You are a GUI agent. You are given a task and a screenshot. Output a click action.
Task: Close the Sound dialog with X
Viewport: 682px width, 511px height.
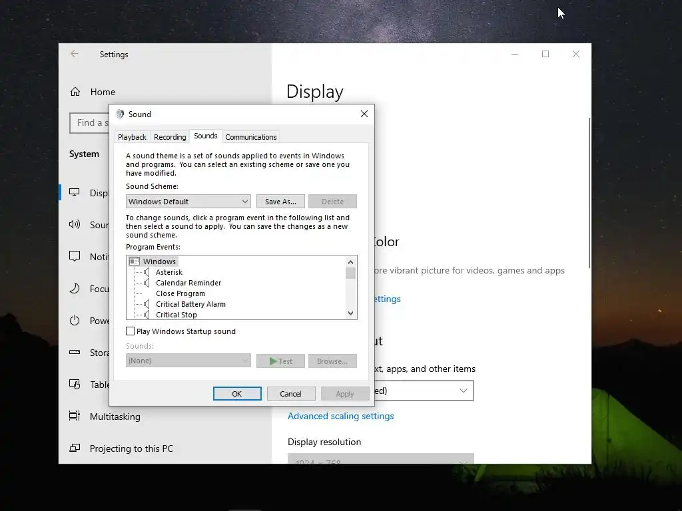(364, 114)
